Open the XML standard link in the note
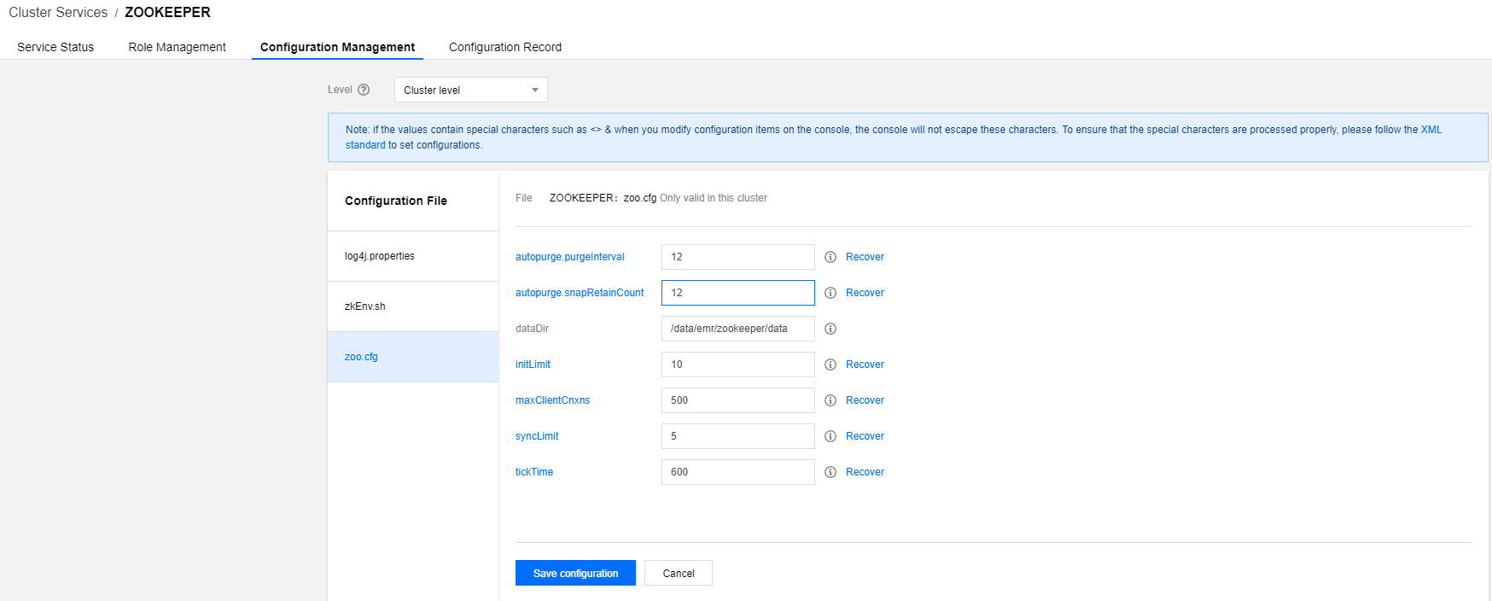The image size is (1492, 601). click(x=1431, y=130)
